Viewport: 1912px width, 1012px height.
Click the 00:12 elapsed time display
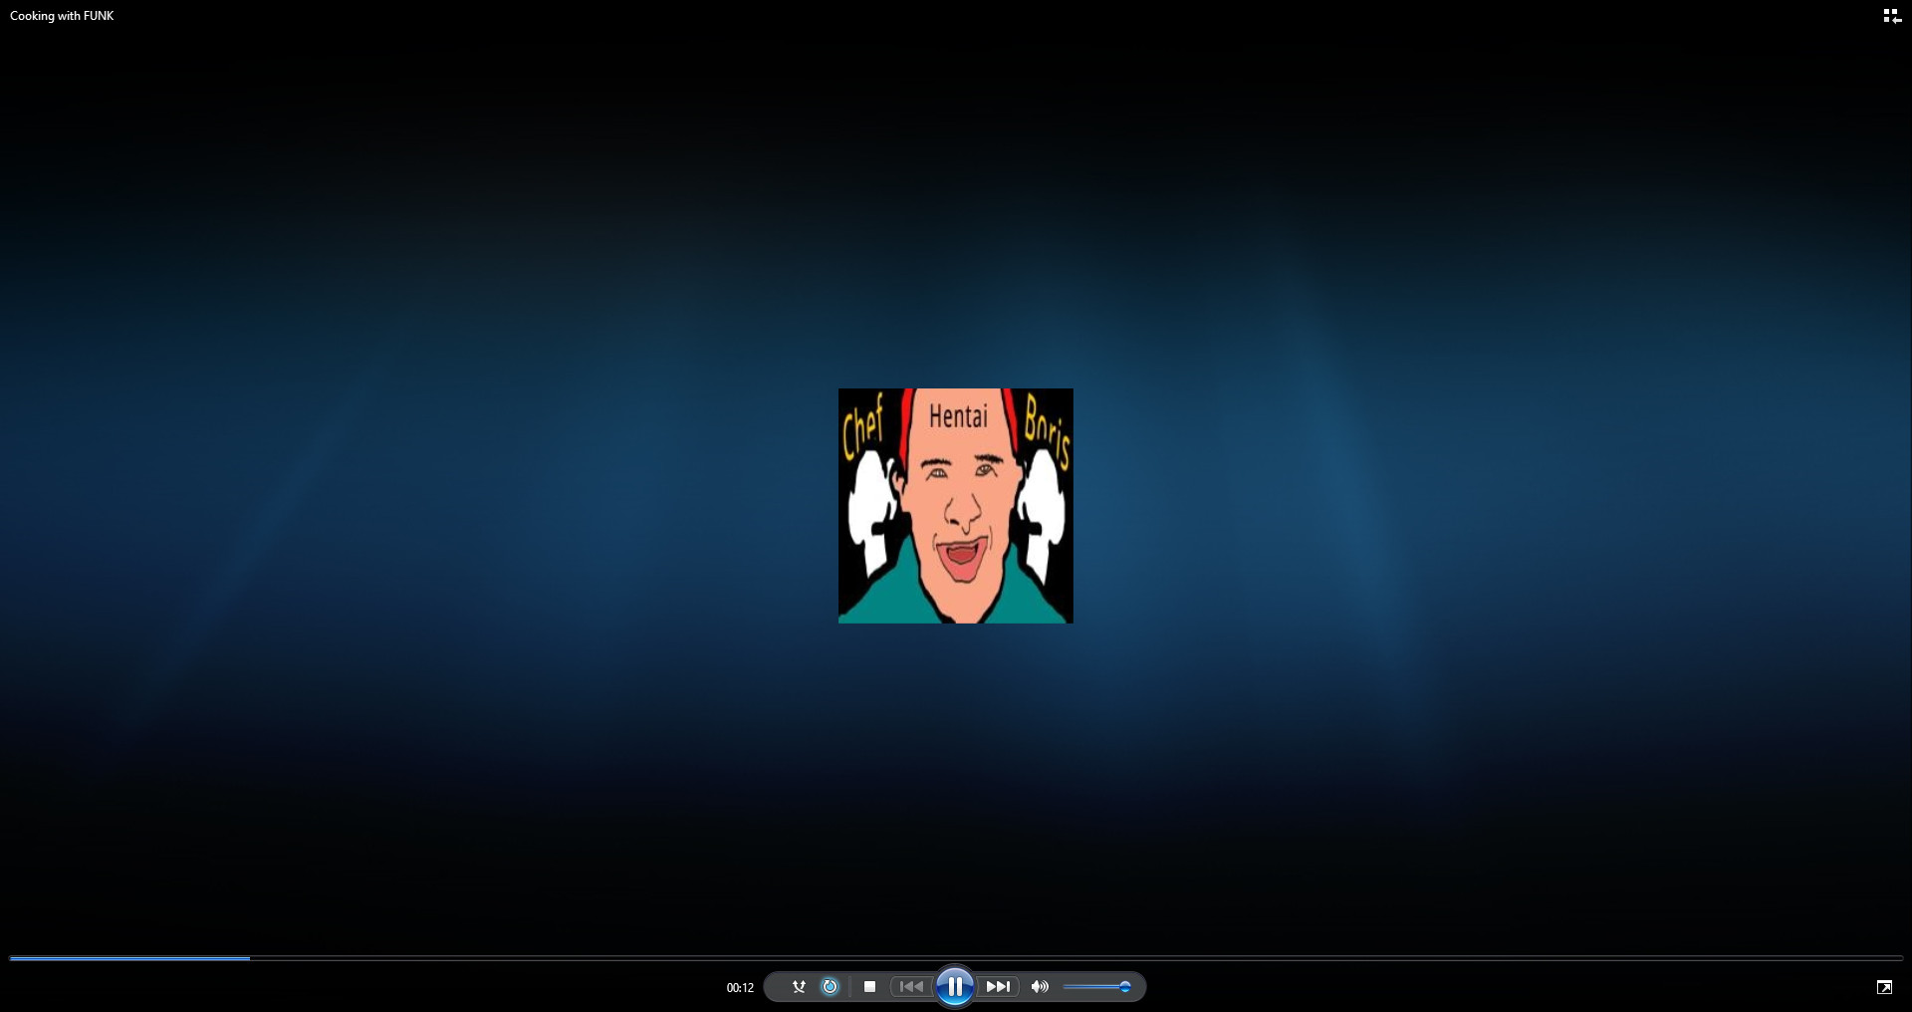[x=740, y=987]
